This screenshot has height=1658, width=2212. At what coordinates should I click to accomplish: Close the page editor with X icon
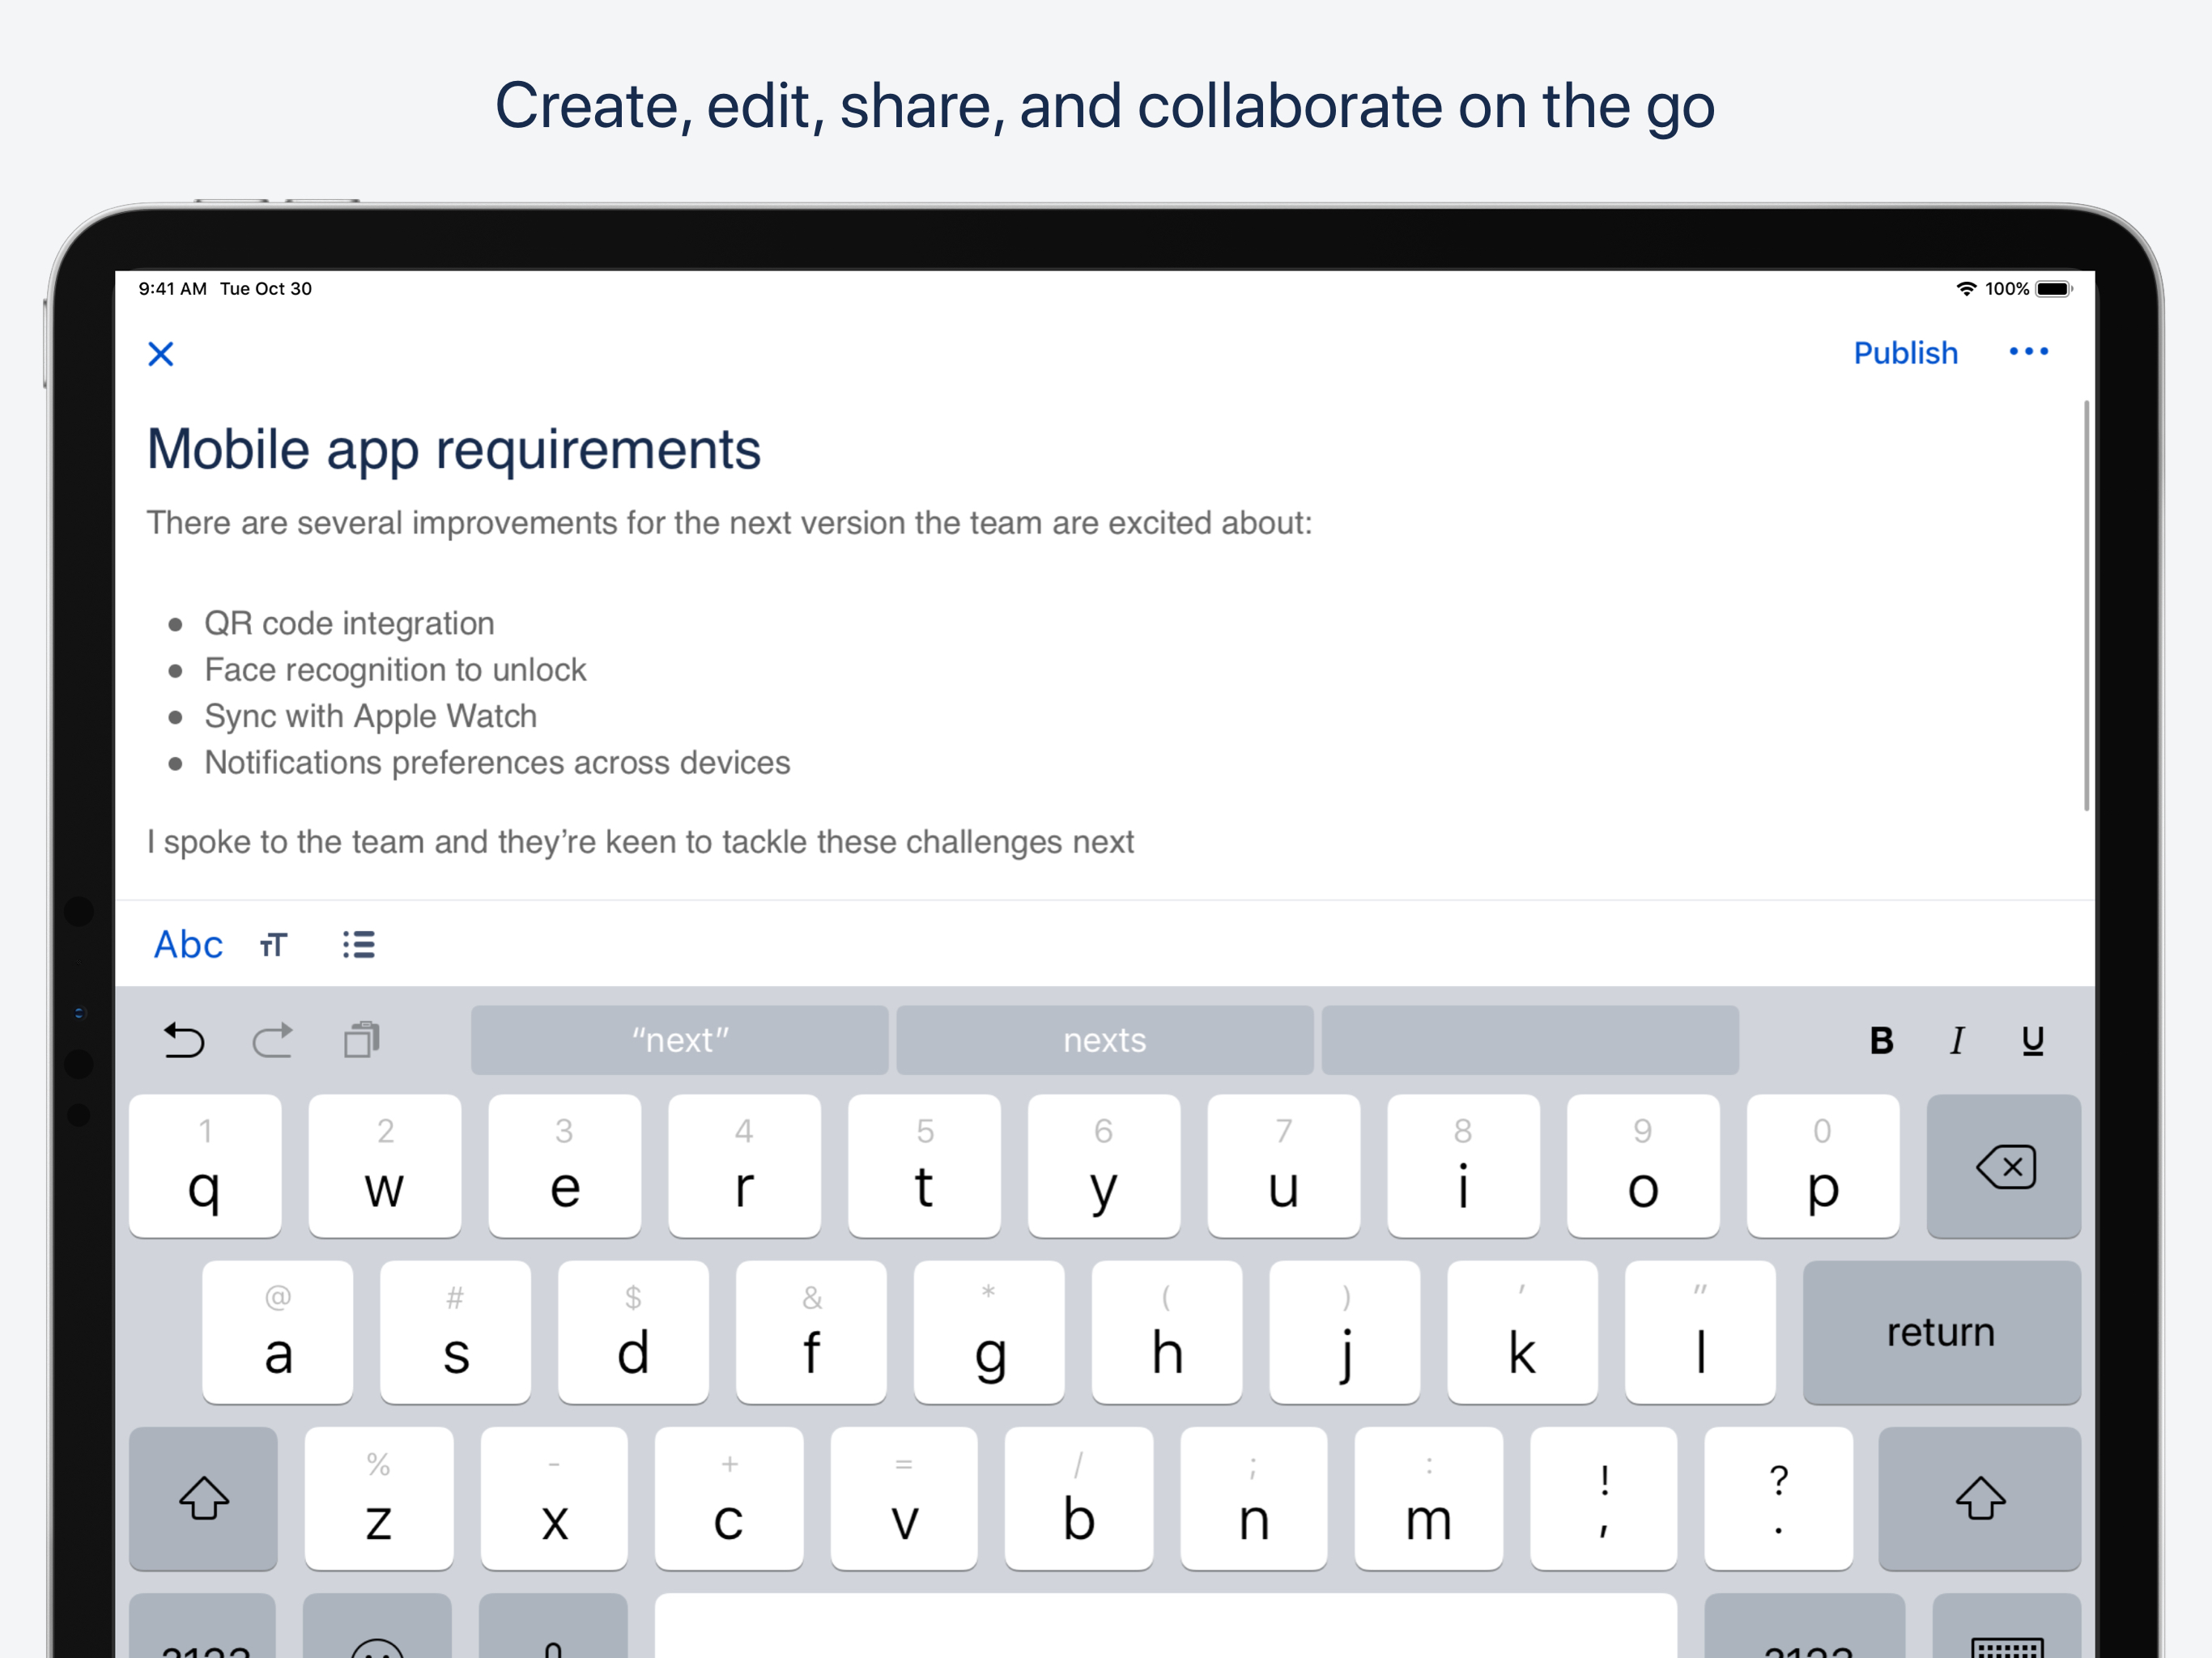coord(160,354)
